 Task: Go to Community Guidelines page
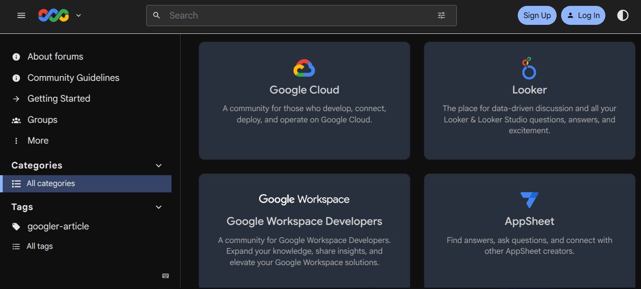click(x=73, y=78)
